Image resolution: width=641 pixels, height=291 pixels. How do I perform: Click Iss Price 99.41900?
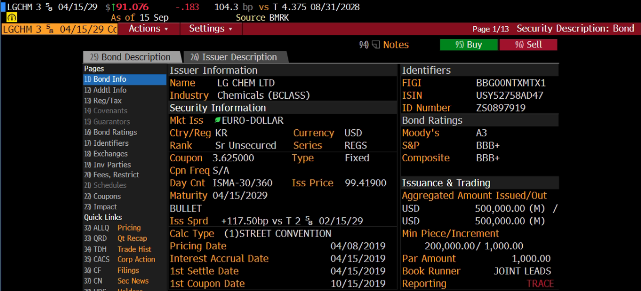click(365, 183)
